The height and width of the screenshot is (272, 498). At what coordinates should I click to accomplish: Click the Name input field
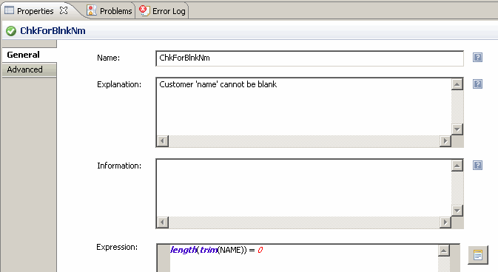309,58
